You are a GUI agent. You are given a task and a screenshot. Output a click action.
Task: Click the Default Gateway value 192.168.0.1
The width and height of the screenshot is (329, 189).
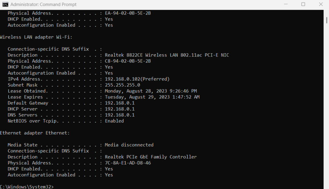point(120,103)
